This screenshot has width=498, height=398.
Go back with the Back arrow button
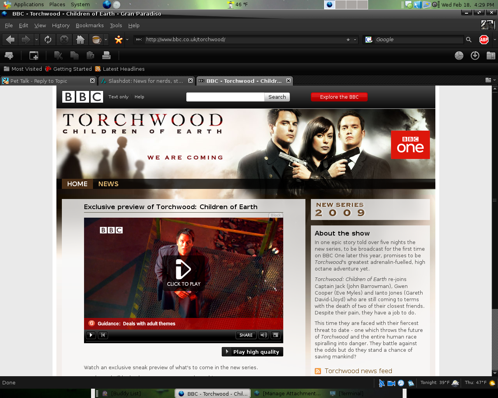tap(11, 40)
